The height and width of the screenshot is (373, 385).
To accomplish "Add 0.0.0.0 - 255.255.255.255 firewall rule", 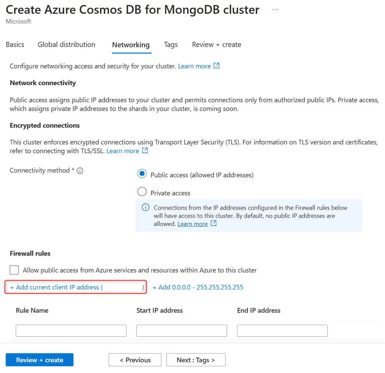I will pyautogui.click(x=198, y=287).
